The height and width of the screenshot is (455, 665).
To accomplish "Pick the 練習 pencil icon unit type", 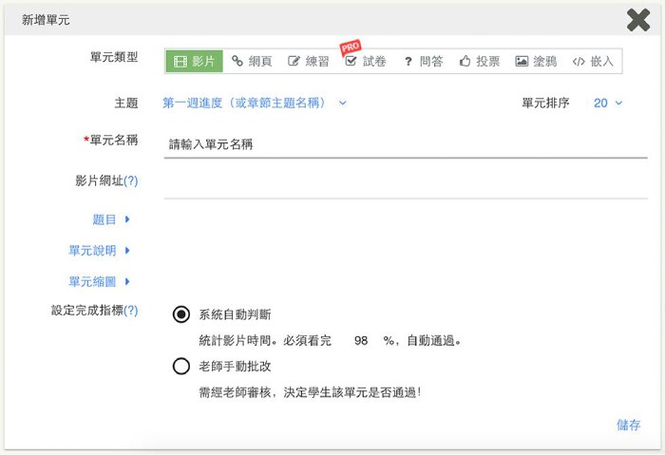I will [309, 61].
